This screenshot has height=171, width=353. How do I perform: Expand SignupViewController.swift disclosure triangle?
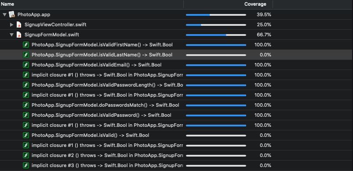tap(12, 24)
